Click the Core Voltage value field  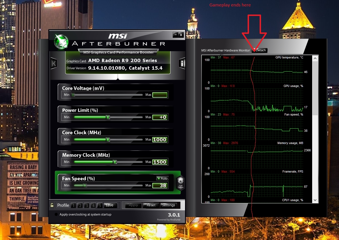click(x=160, y=95)
